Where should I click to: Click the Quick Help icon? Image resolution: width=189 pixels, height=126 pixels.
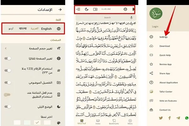[x=151, y=55]
